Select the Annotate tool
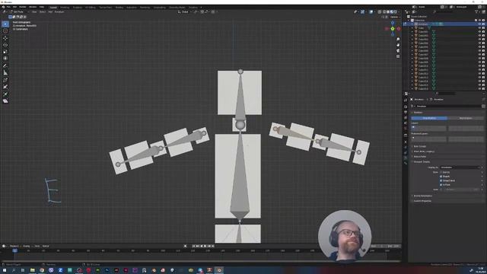487x274 pixels. click(5, 65)
